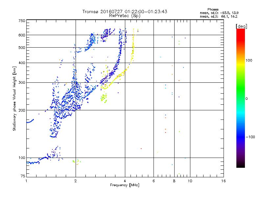Click the green point cluster below 300 km near 3 MHz
Screen dimensions: 263x197
[x=104, y=98]
